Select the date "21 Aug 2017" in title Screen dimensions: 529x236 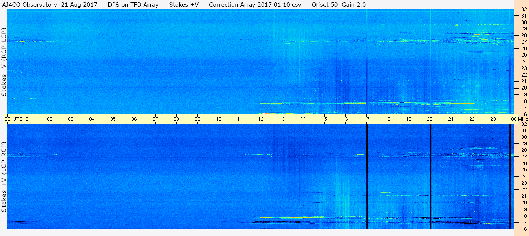pyautogui.click(x=79, y=5)
